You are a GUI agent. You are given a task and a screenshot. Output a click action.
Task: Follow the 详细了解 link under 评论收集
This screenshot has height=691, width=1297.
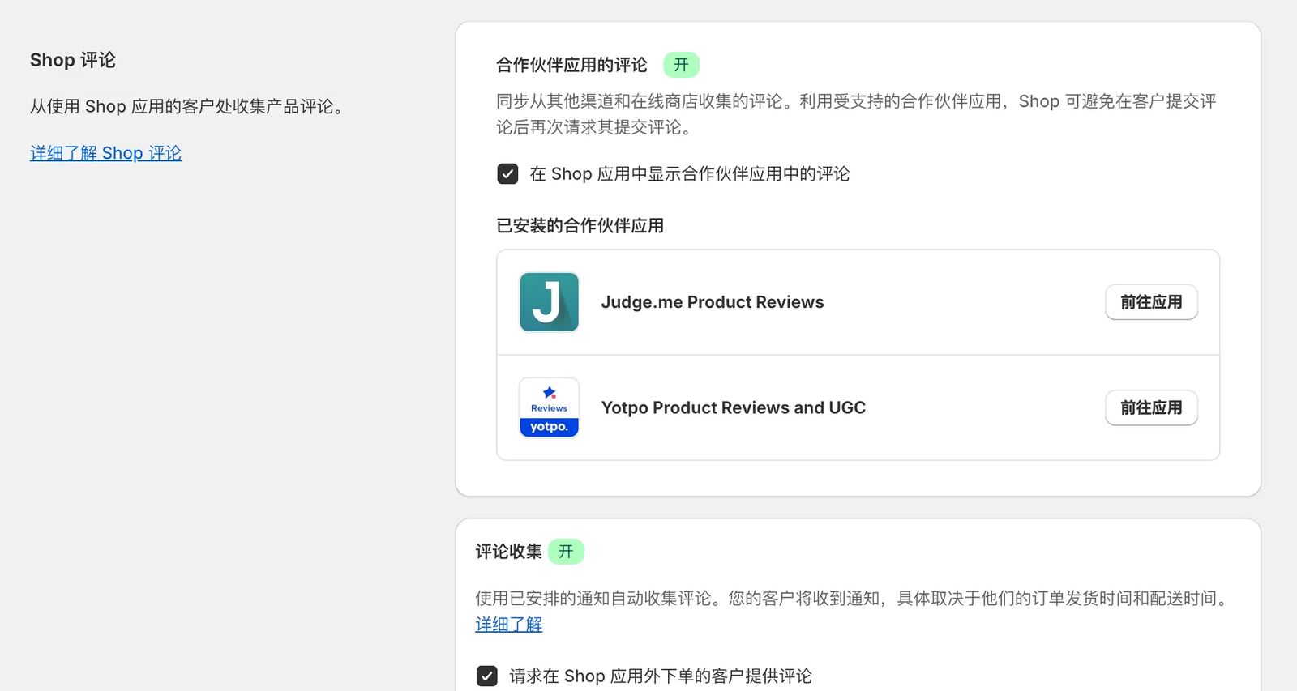pyautogui.click(x=508, y=625)
